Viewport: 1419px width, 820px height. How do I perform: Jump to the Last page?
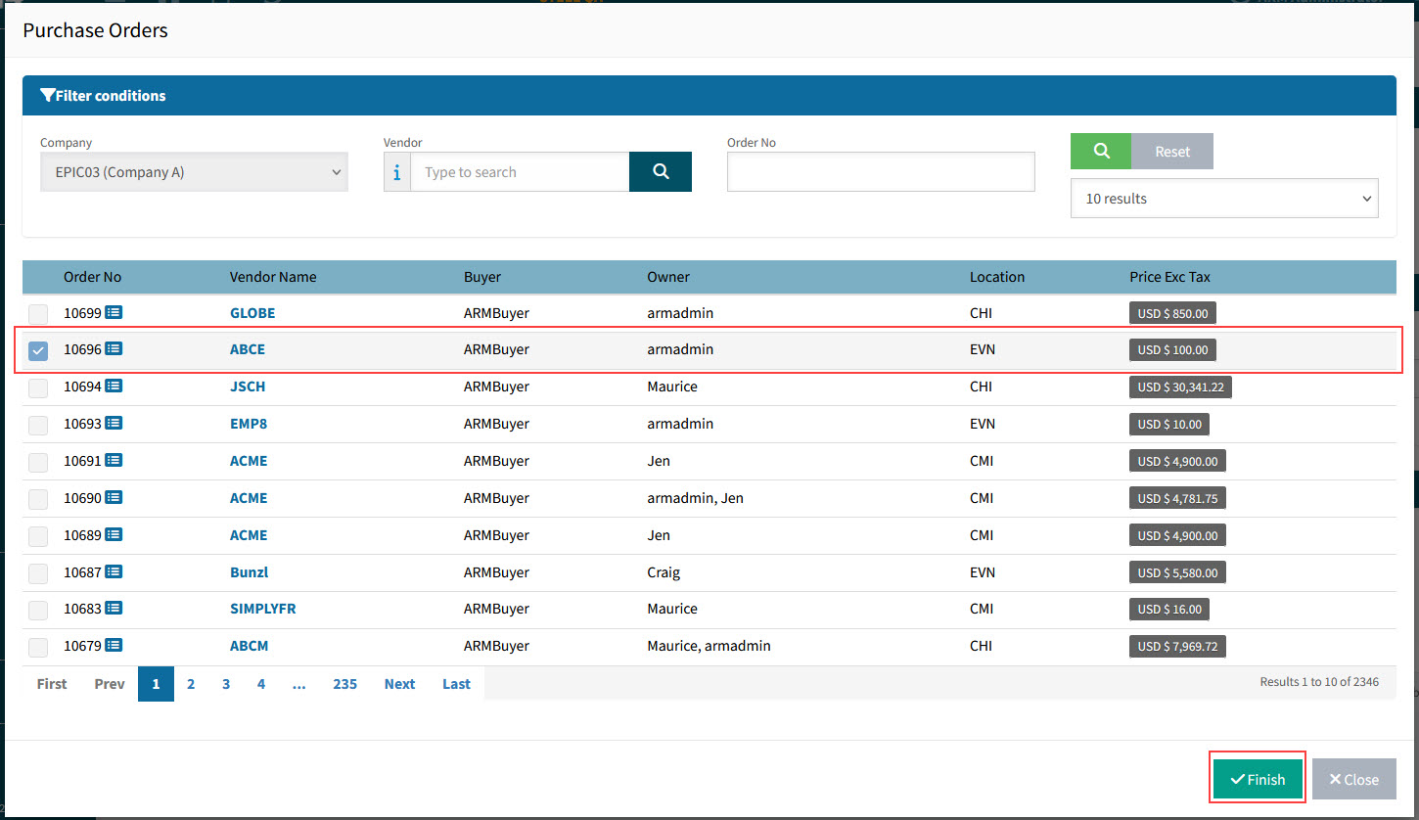[456, 684]
